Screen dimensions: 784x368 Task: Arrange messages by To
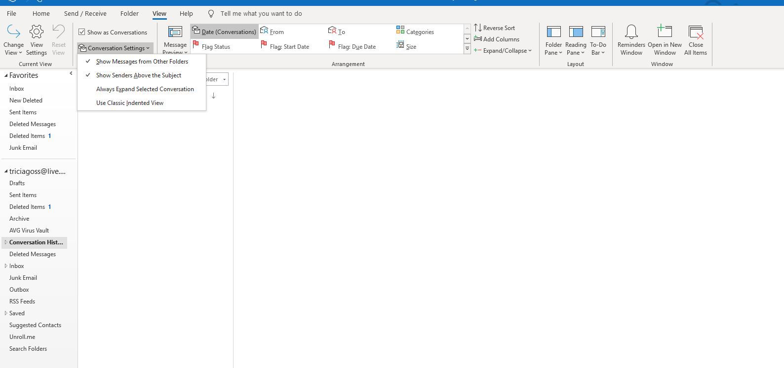[x=337, y=32]
